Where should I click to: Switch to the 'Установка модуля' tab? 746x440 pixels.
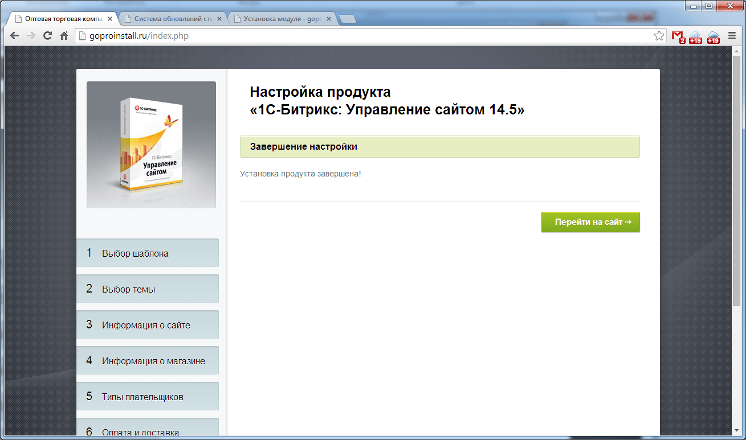click(x=282, y=19)
